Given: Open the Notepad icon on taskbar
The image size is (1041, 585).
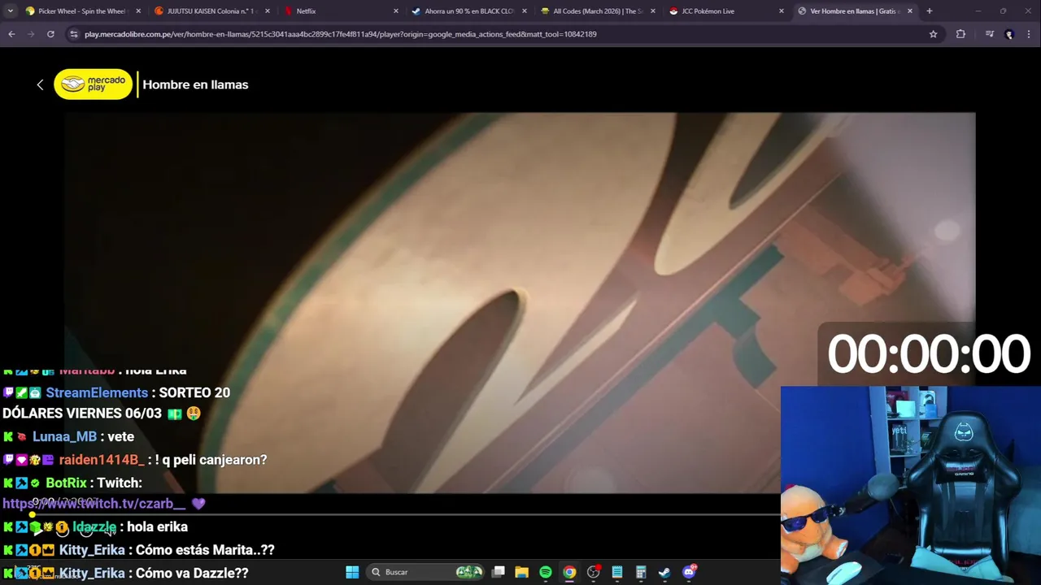Looking at the screenshot, I should tap(617, 572).
